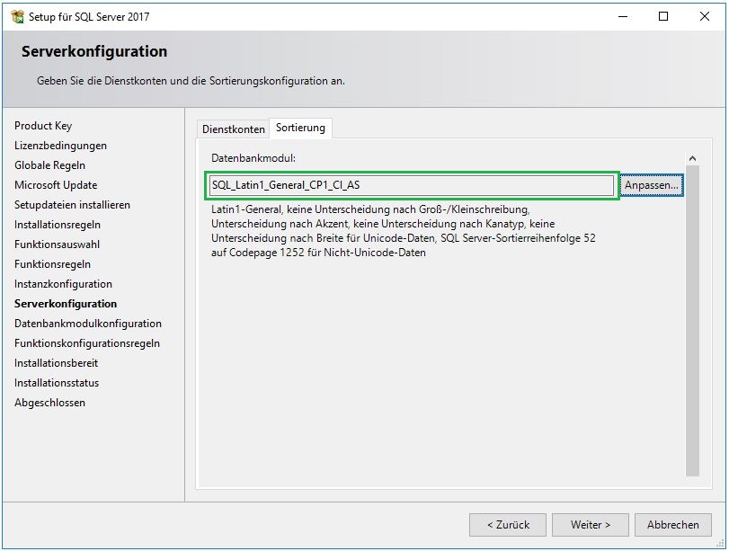
Task: Select Globale Regeln in the sidebar
Action: tap(51, 165)
